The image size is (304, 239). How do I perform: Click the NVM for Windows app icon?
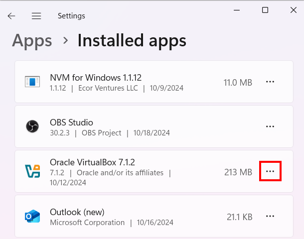(x=32, y=82)
